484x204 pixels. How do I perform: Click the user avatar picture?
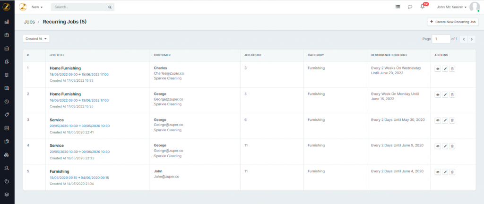point(475,7)
